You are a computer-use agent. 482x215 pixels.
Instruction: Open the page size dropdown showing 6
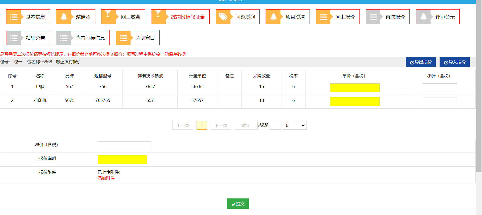(x=294, y=125)
